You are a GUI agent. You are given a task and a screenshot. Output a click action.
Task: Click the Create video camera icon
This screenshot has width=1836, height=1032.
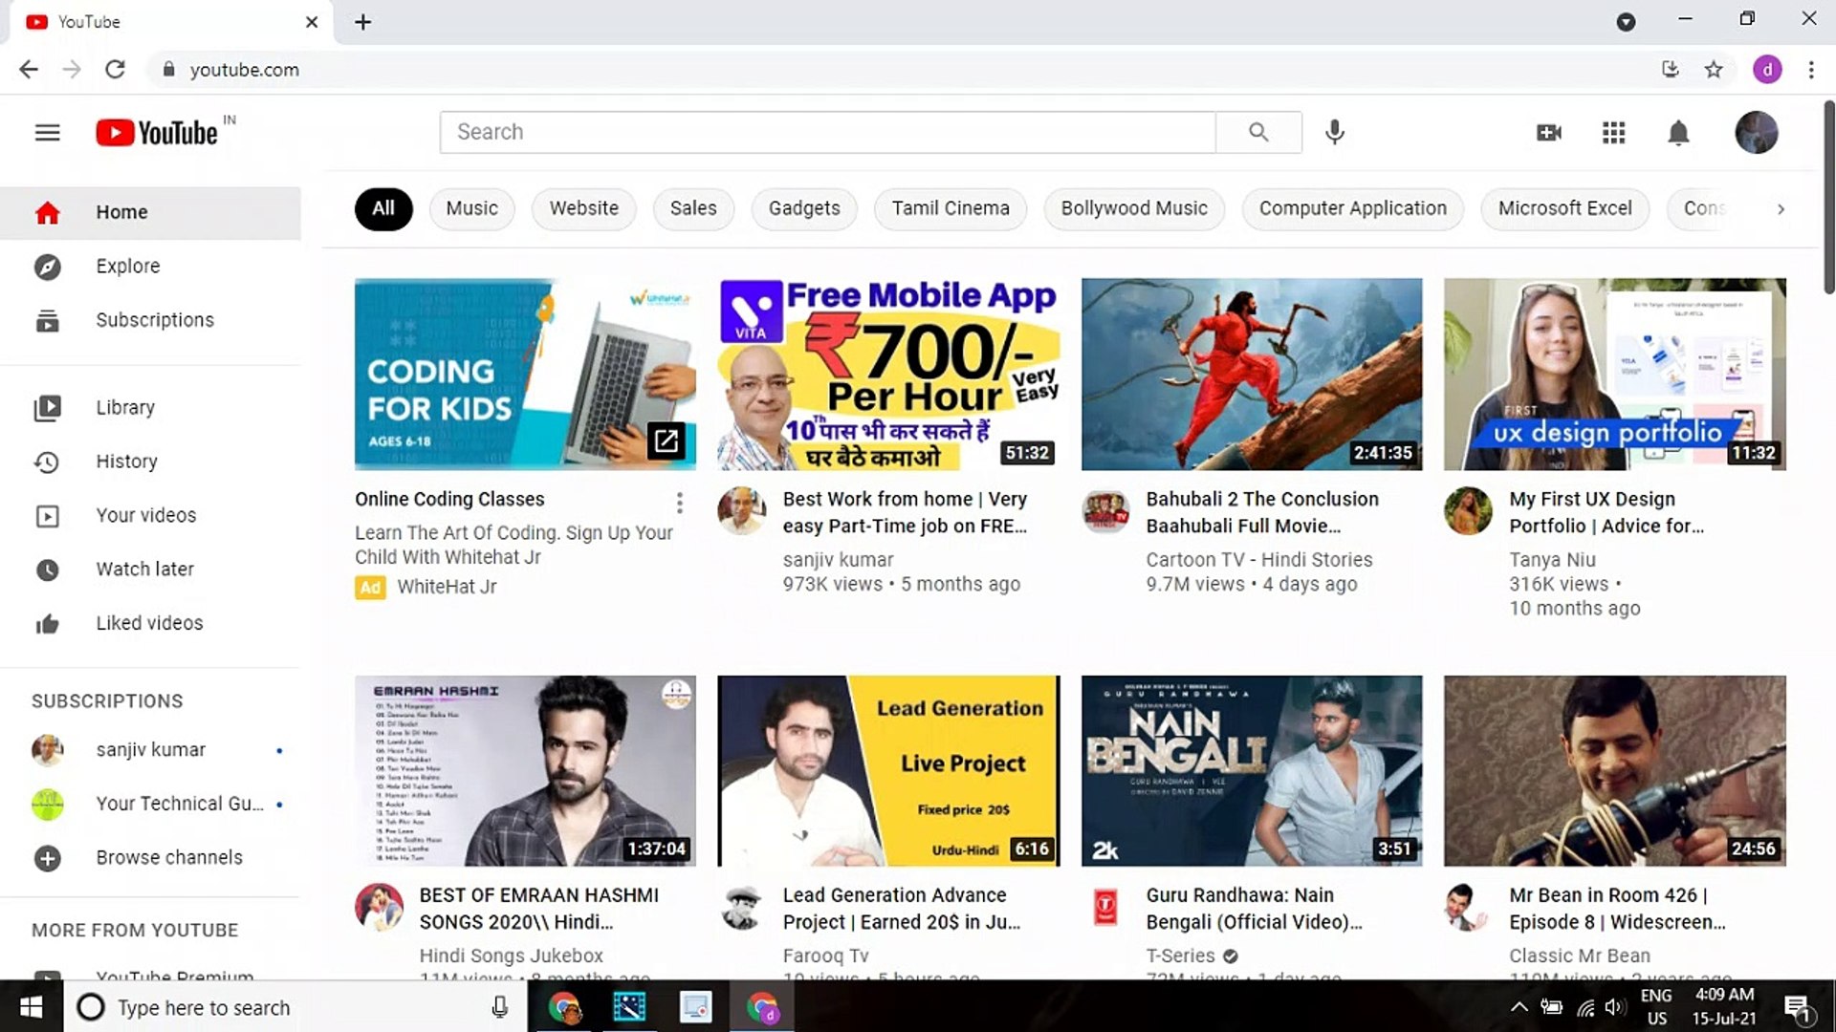[1549, 132]
